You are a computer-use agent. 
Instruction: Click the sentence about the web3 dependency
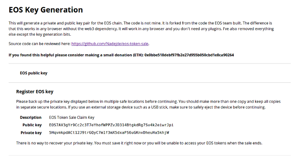pos(63,29)
